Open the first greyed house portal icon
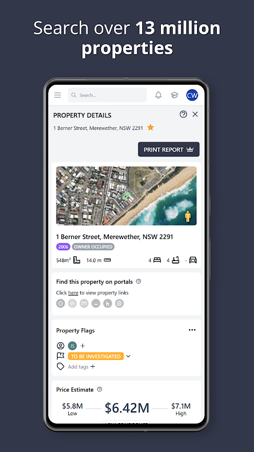Image resolution: width=254 pixels, height=452 pixels. [60, 303]
